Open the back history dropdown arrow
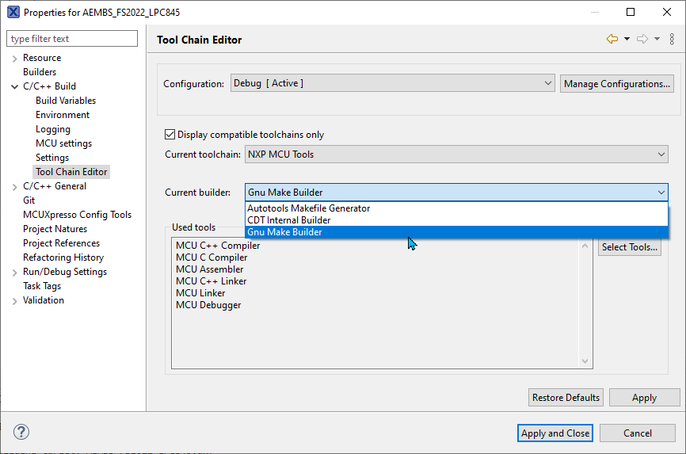Image resolution: width=686 pixels, height=454 pixels. pos(627,39)
